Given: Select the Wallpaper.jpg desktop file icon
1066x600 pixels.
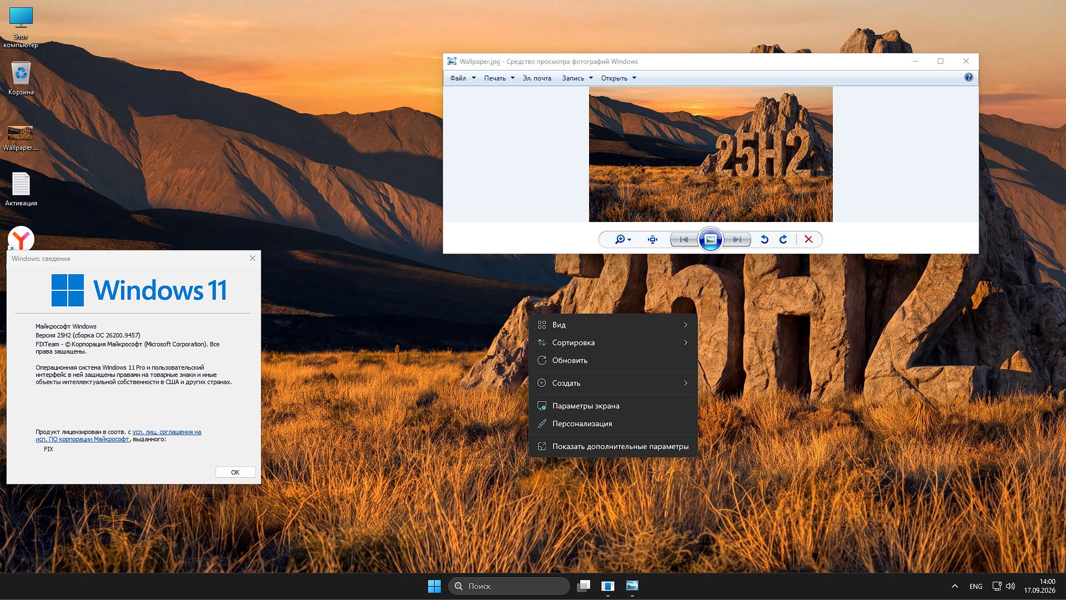Looking at the screenshot, I should point(21,138).
